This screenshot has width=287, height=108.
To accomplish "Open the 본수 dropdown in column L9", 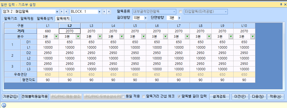I will [x=231, y=37].
